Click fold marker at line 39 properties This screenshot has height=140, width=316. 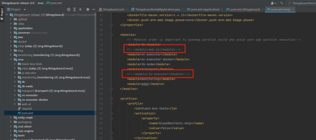pyautogui.click(x=112, y=25)
